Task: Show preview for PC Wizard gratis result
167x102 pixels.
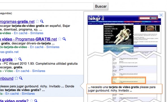Action: click(20, 59)
